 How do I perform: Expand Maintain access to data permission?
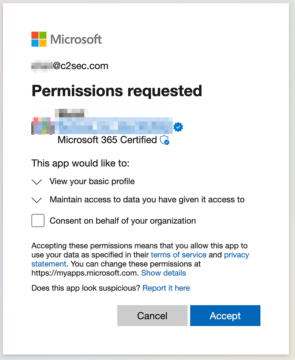(37, 200)
